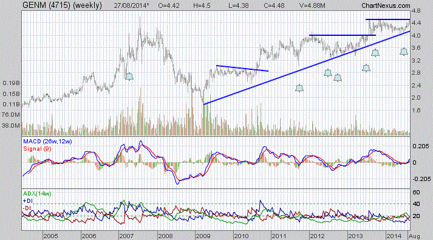Click the 2014 label on time axis
The height and width of the screenshot is (240, 433).
pyautogui.click(x=394, y=236)
